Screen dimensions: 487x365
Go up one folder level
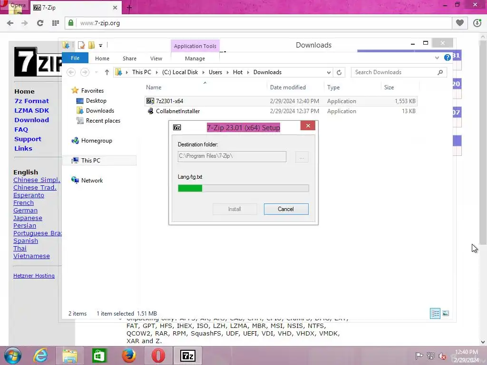[107, 72]
